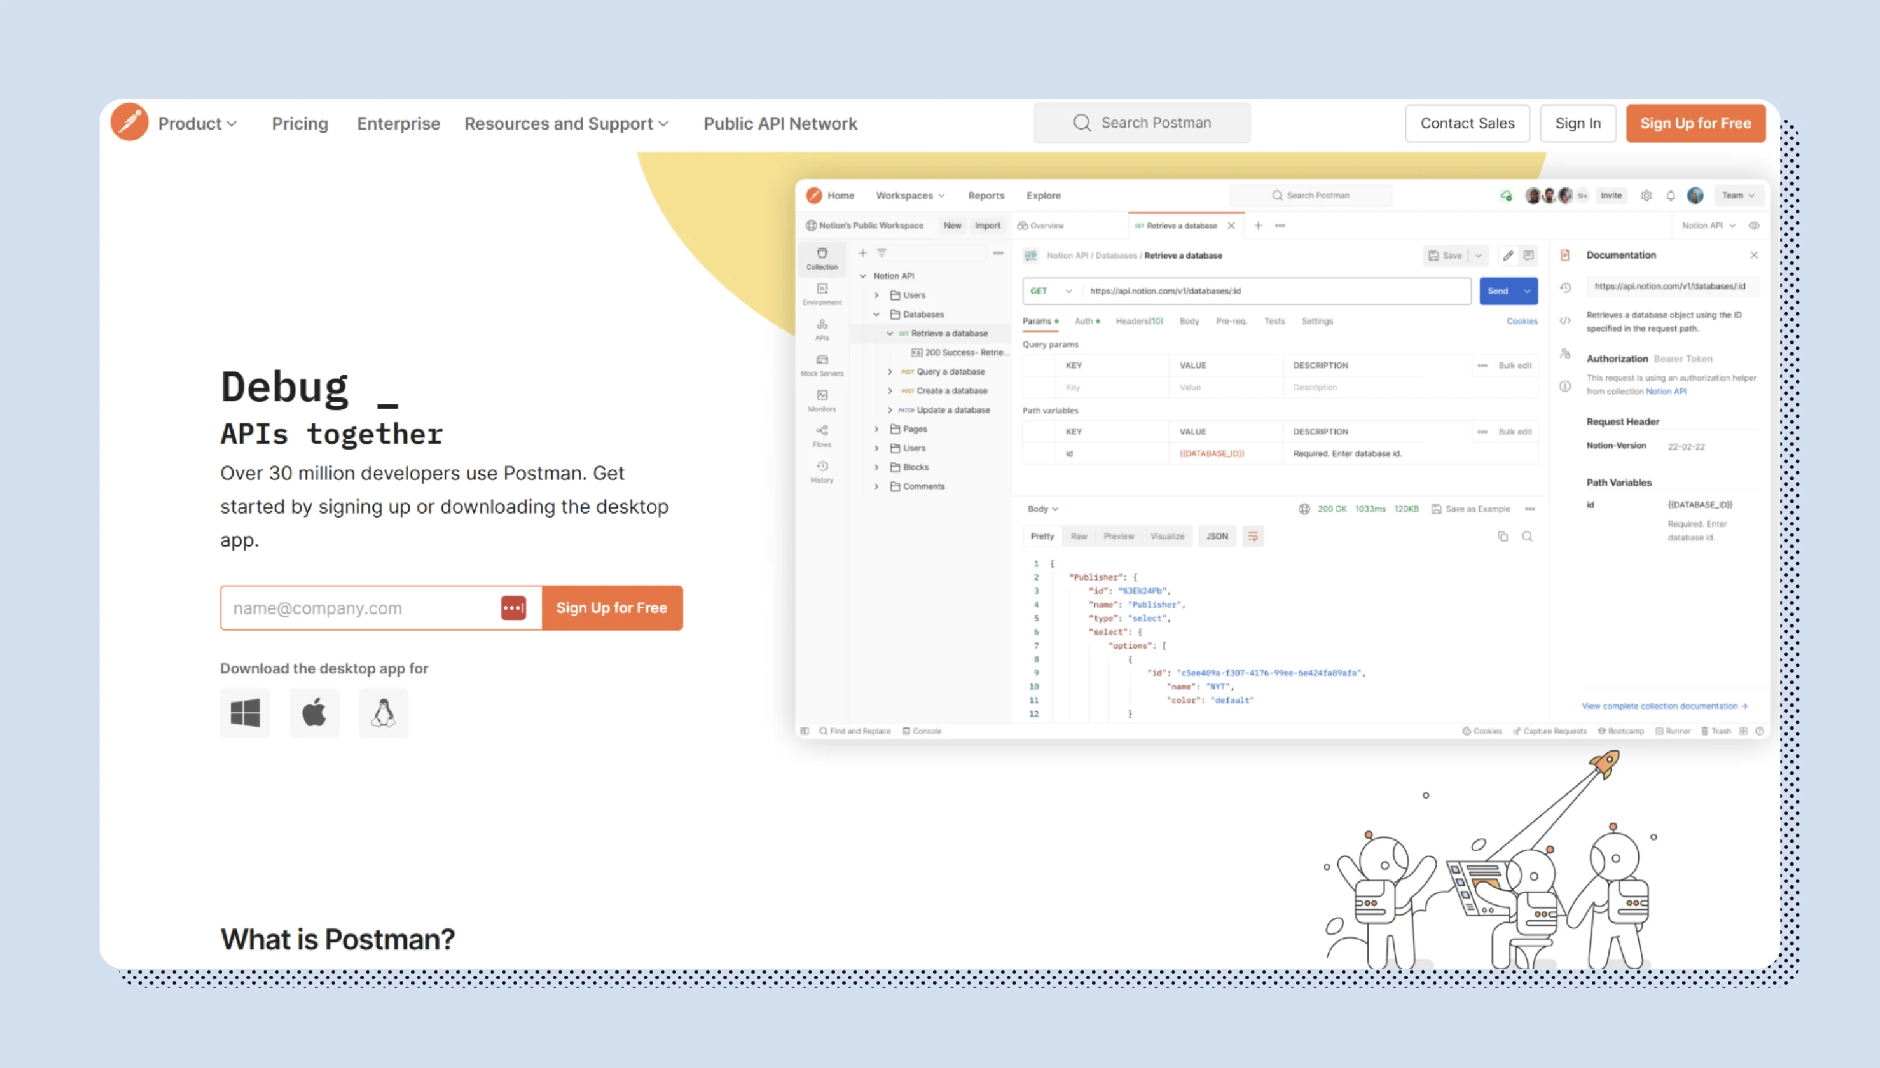This screenshot has height=1068, width=1880.
Task: Open the Enterprise menu item
Action: (x=398, y=123)
